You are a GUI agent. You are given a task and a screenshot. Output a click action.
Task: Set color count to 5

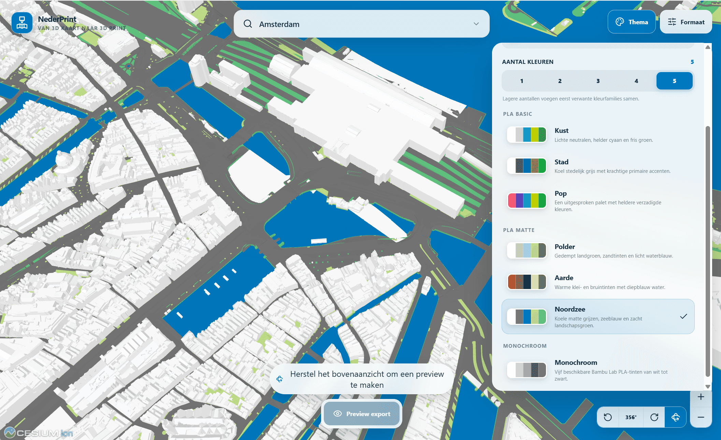[x=674, y=81]
